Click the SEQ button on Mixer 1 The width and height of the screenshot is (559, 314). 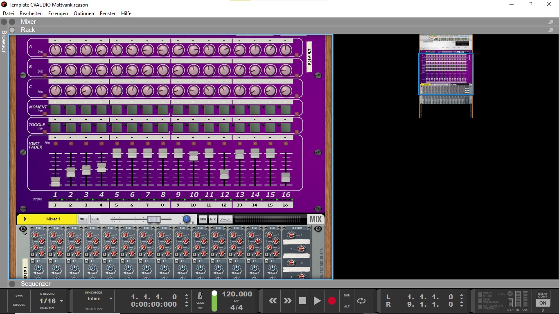[203, 219]
